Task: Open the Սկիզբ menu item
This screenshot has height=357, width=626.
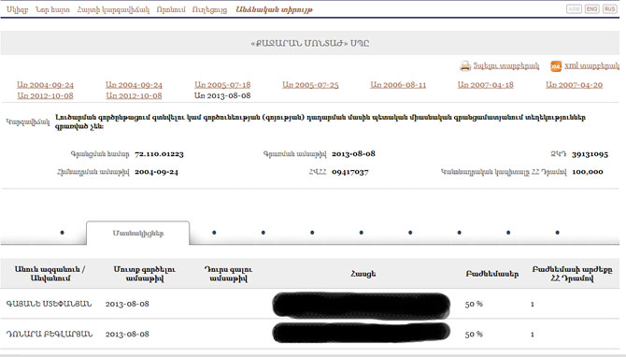Action: [17, 9]
